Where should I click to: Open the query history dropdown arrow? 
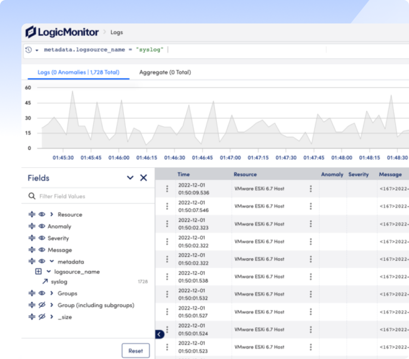pyautogui.click(x=37, y=50)
